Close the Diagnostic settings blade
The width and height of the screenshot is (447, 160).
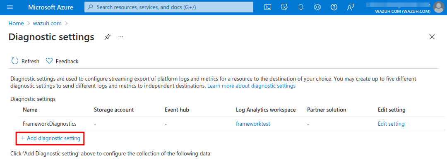(432, 37)
